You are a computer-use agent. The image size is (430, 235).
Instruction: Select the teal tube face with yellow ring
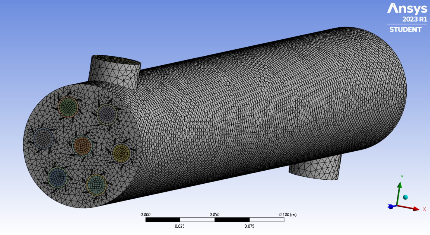[96, 185]
